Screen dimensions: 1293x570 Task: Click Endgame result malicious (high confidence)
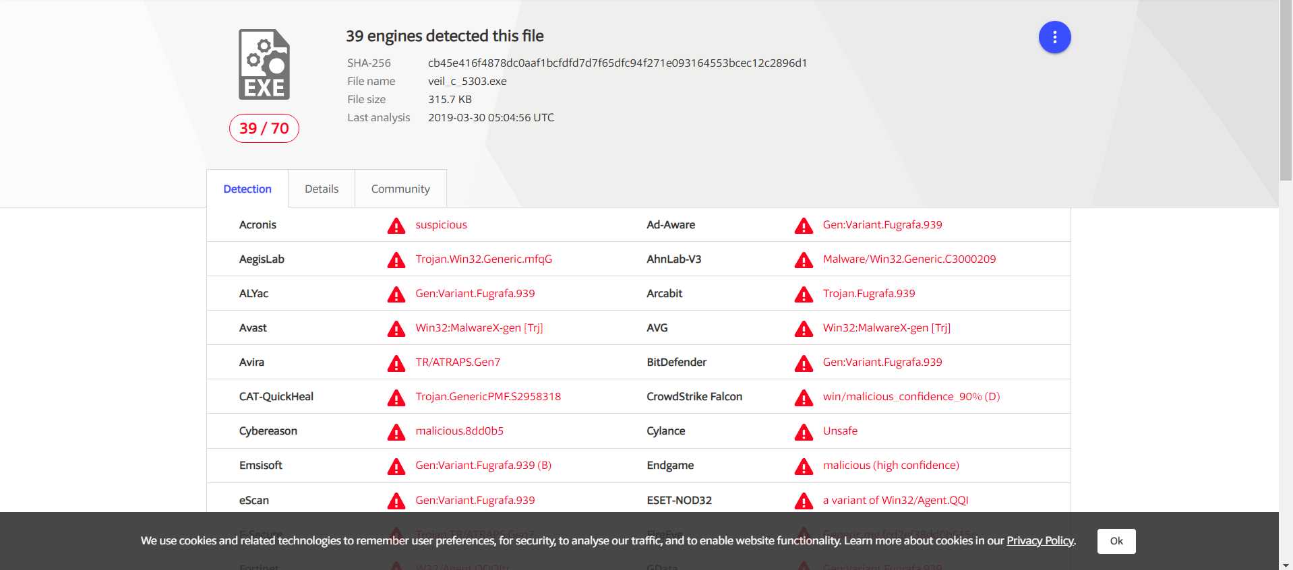(x=891, y=465)
